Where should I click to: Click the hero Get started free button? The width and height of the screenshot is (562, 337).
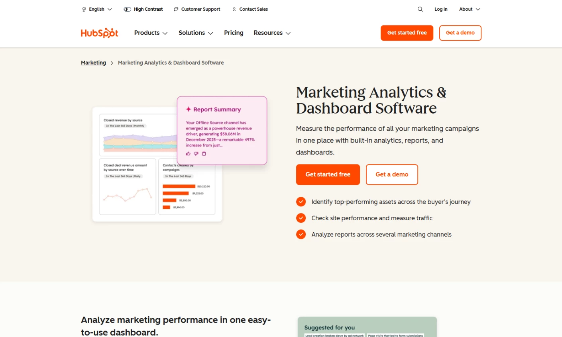point(328,174)
